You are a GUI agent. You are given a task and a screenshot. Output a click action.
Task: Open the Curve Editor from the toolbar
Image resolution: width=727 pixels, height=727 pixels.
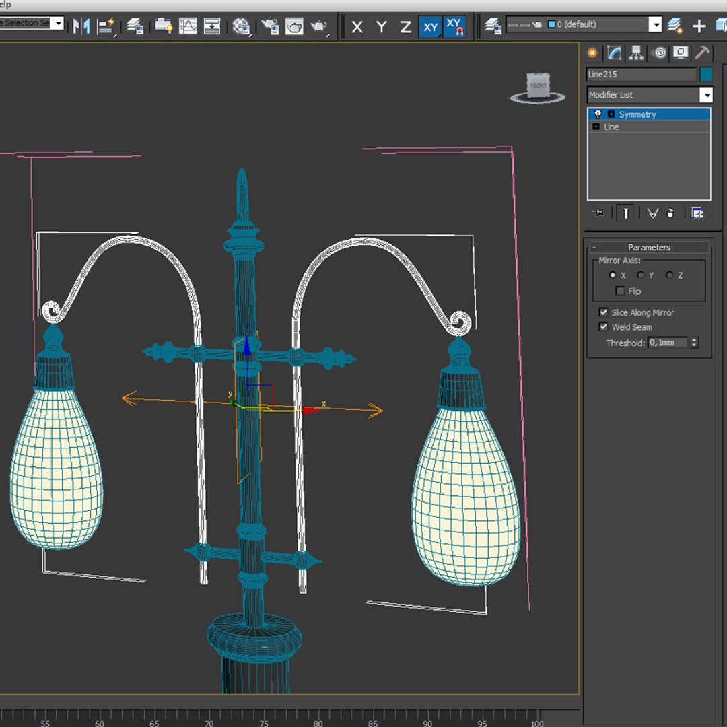(188, 26)
